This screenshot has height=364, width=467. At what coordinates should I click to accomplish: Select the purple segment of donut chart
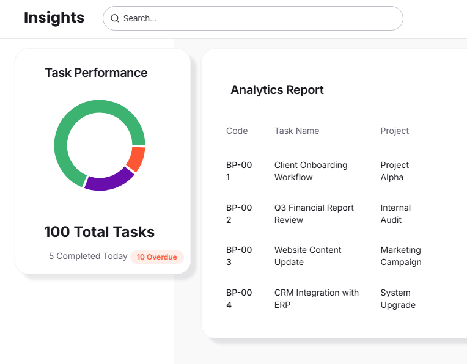108,180
